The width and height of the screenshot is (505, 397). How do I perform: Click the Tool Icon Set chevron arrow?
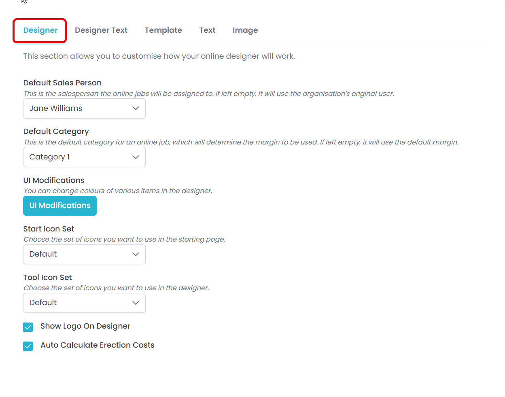tap(136, 303)
